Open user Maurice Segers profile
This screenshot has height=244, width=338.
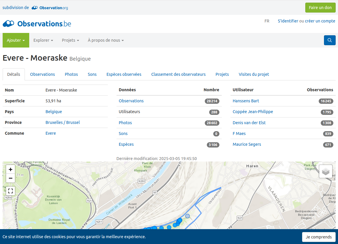(247, 144)
